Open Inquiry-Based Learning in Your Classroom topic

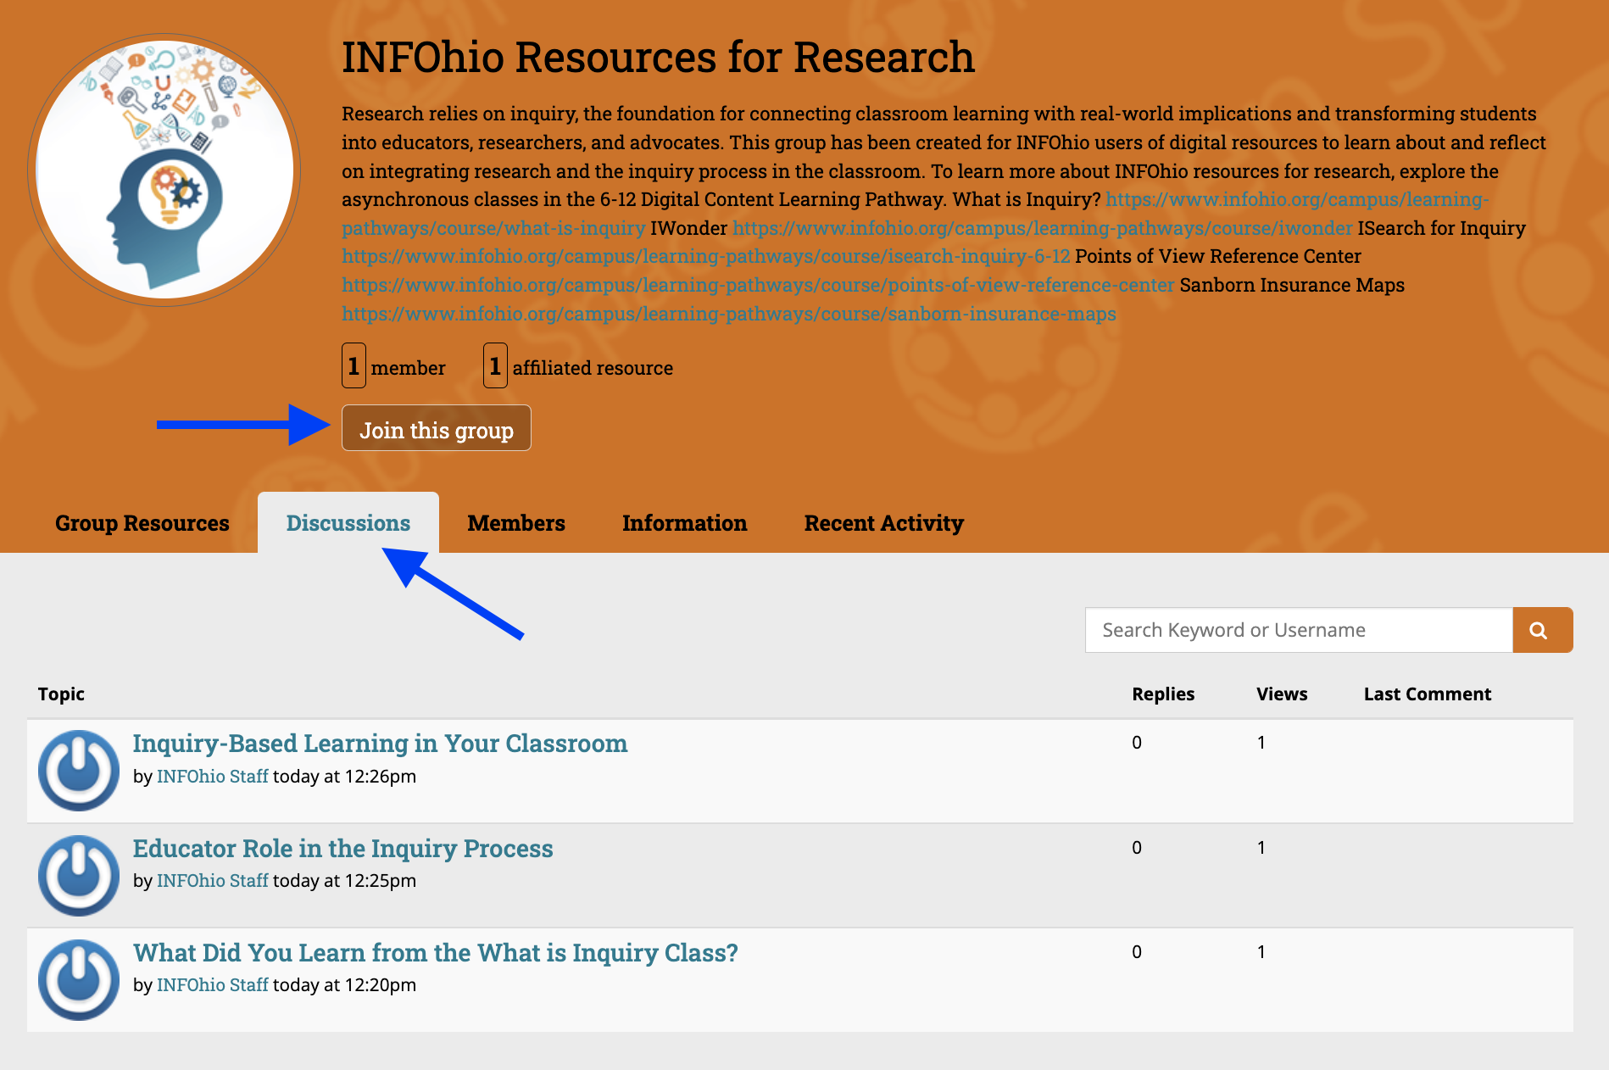click(380, 744)
